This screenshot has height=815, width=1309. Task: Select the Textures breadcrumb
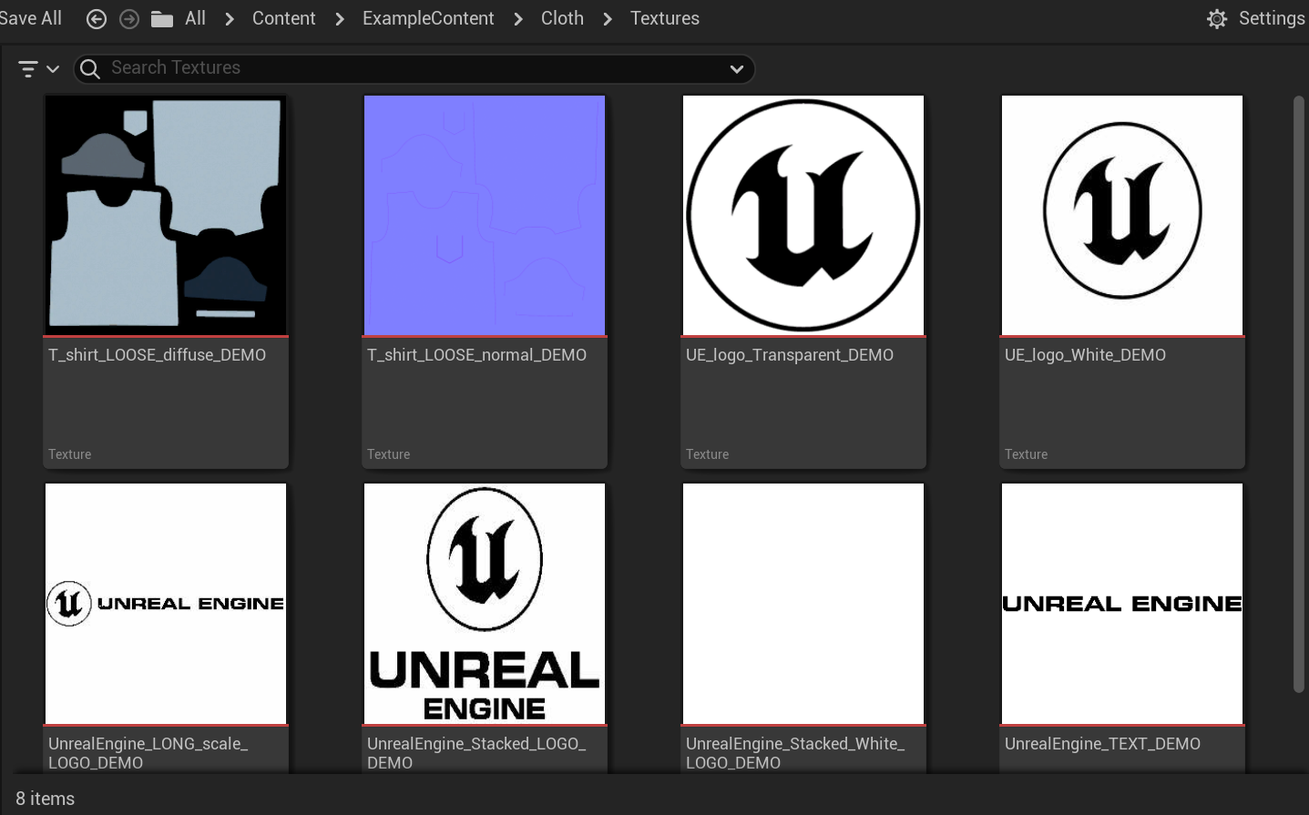tap(665, 18)
